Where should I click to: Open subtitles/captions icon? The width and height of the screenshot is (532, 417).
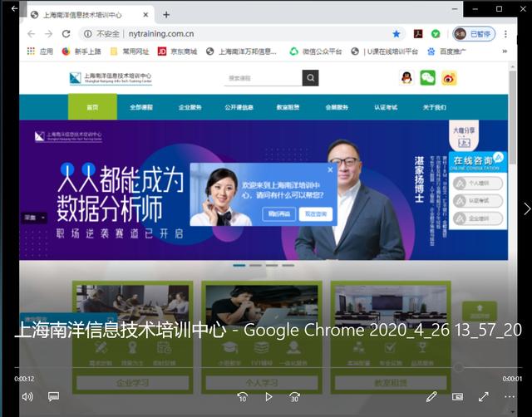pyautogui.click(x=53, y=396)
